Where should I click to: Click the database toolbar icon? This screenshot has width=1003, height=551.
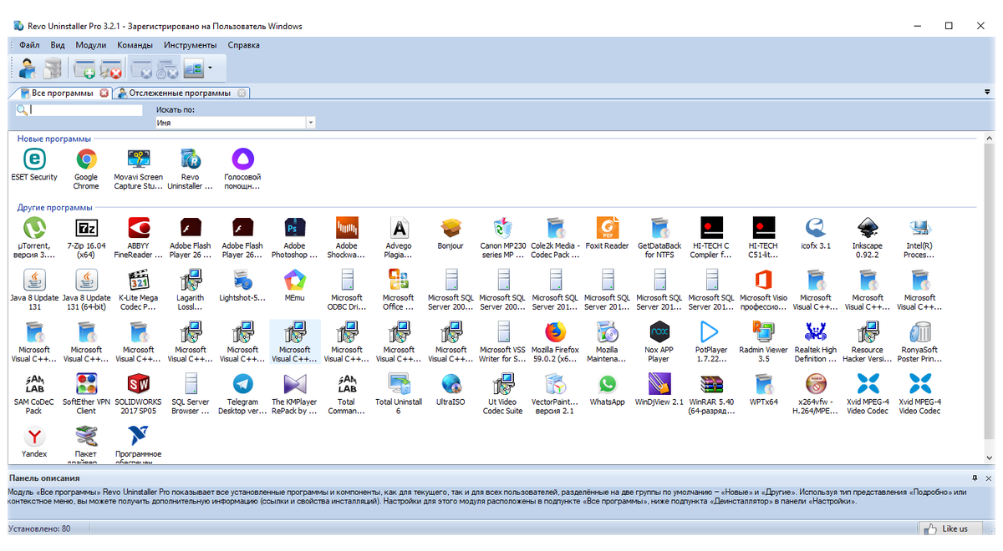53,68
